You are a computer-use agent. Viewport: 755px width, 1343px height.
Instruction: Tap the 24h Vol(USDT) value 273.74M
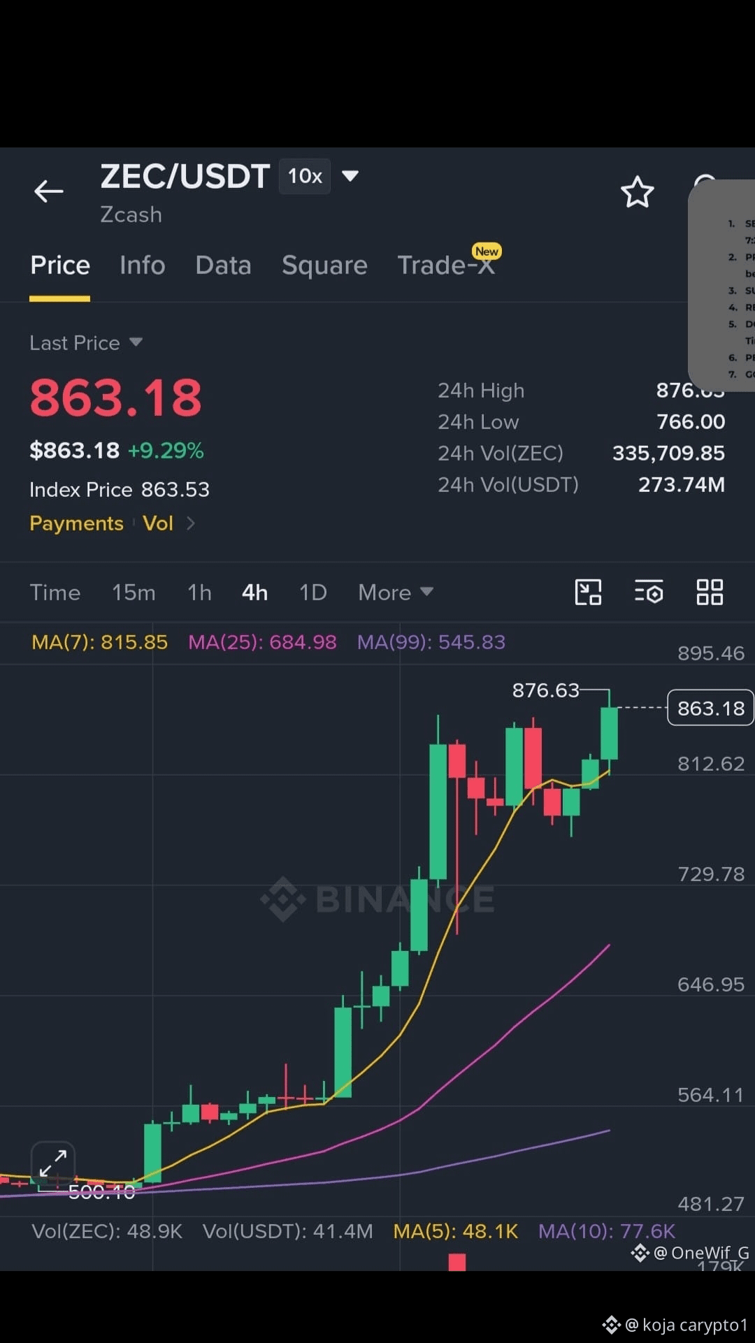682,485
